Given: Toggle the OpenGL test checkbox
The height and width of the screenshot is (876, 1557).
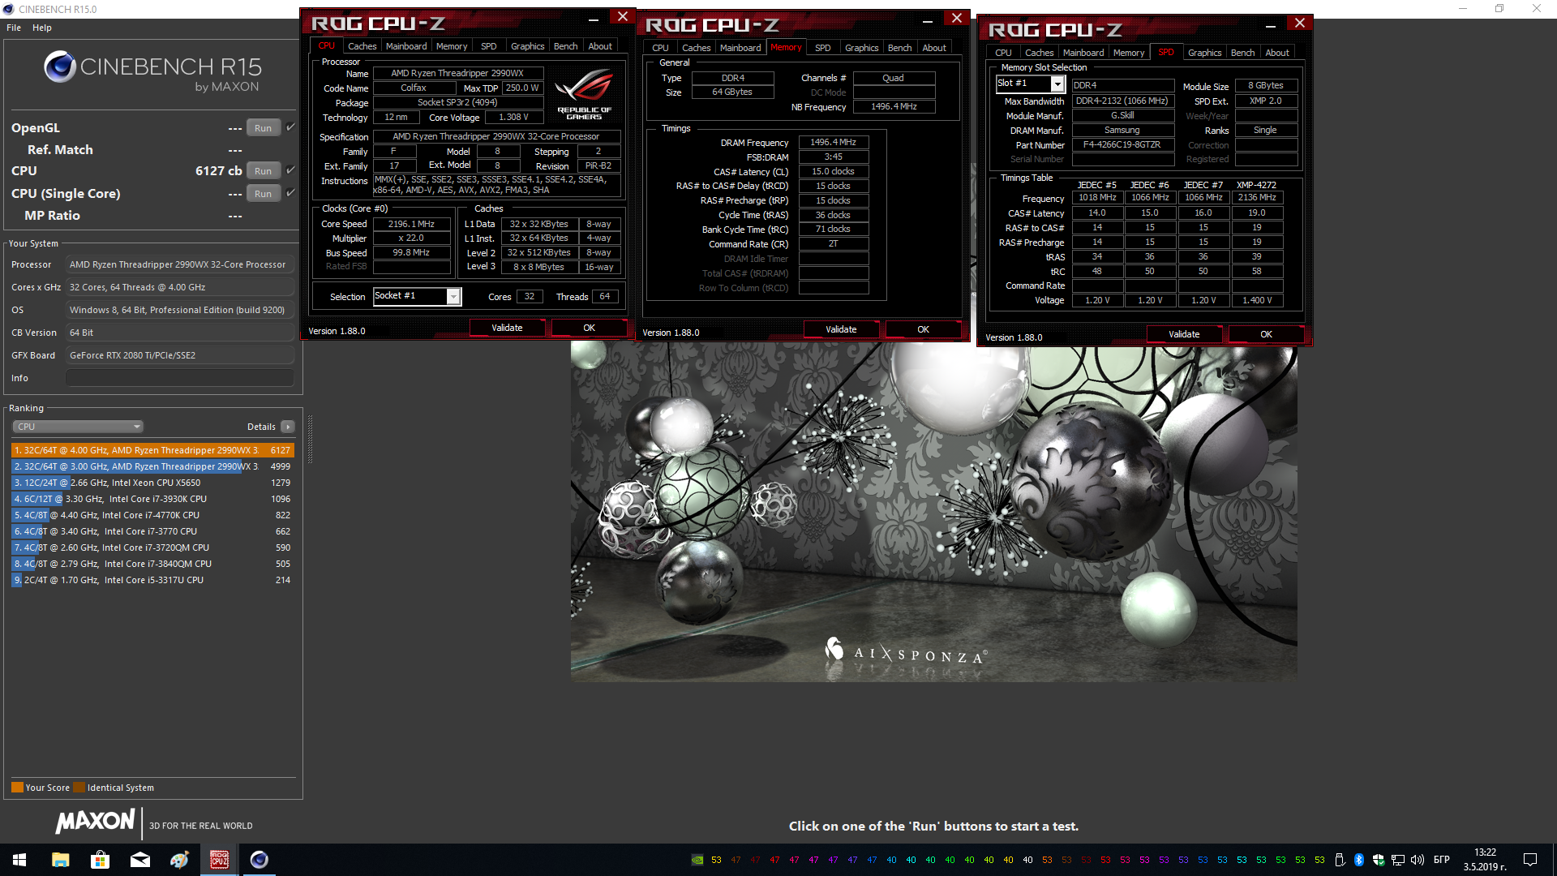Looking at the screenshot, I should click(x=290, y=127).
